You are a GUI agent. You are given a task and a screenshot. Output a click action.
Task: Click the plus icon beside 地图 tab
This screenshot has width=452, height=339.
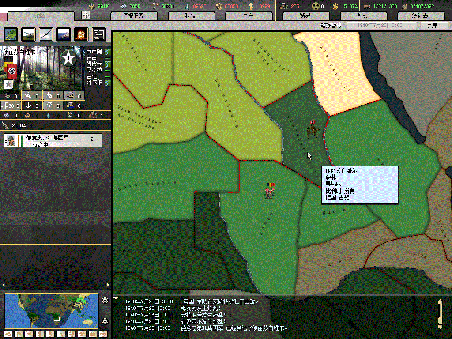pos(86,15)
